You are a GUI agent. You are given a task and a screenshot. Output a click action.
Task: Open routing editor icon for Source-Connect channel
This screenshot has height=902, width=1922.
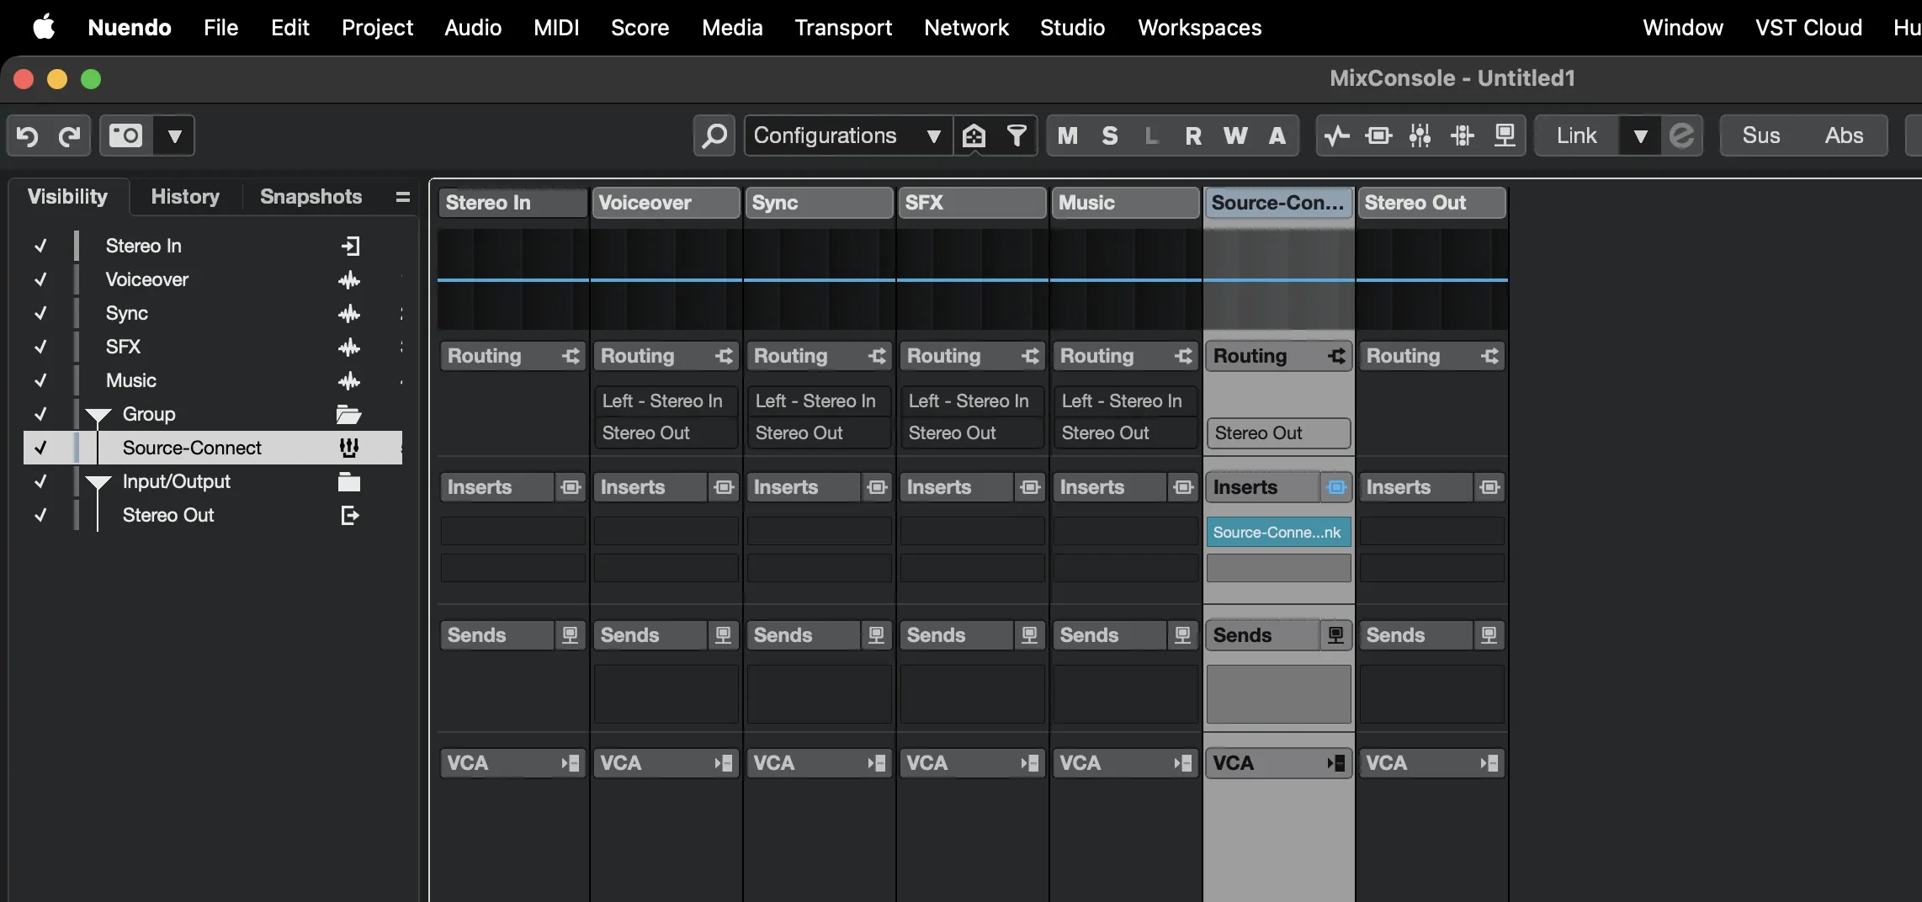coord(1336,356)
